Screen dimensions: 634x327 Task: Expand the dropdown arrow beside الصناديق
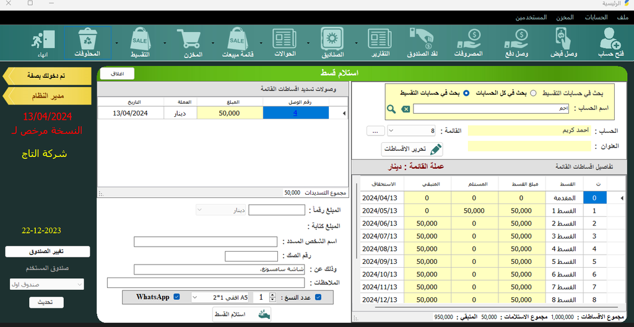(308, 43)
